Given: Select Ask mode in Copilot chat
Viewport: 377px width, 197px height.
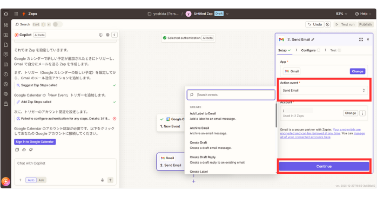Looking at the screenshot, I should [x=42, y=180].
